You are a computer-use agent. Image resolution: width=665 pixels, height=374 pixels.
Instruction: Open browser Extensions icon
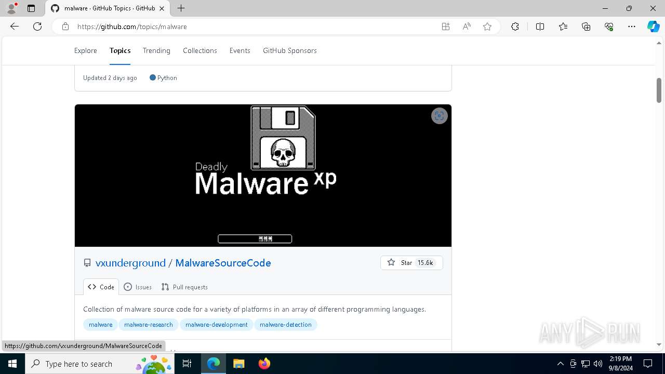coord(515,26)
